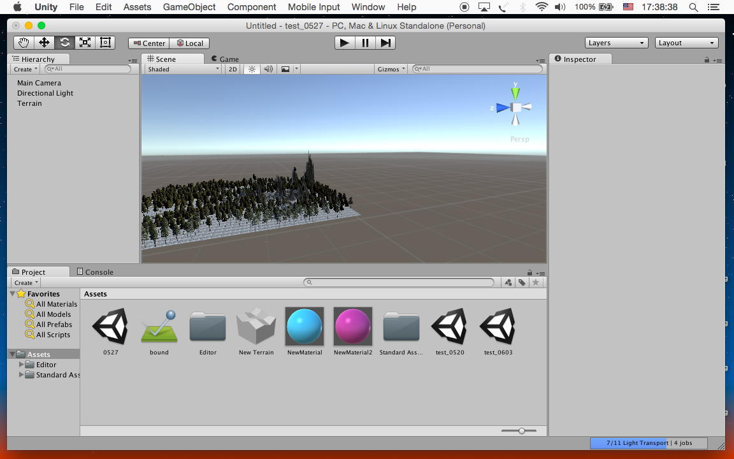Open the Layers dropdown
734x459 pixels.
(616, 43)
